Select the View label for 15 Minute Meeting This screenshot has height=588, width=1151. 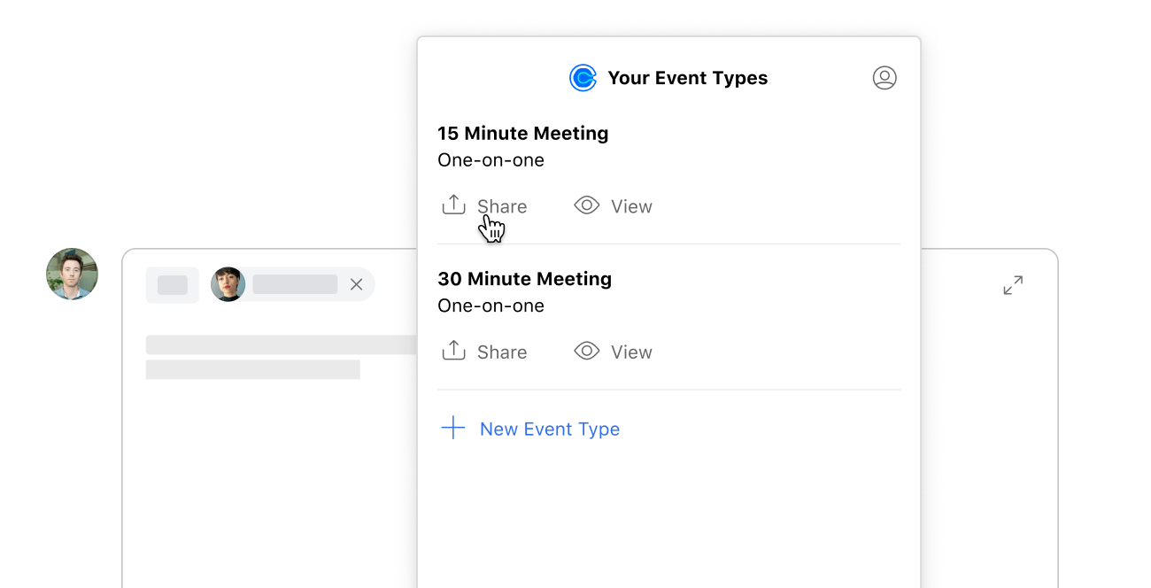point(631,206)
